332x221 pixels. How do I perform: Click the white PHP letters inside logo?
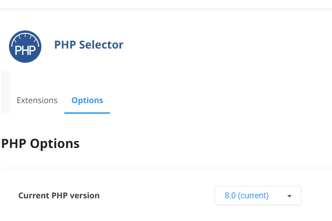click(25, 50)
